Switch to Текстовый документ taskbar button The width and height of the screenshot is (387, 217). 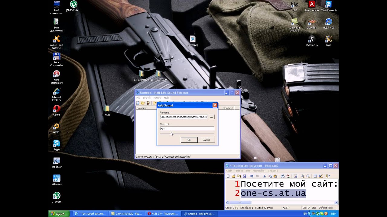pyautogui.click(x=90, y=214)
